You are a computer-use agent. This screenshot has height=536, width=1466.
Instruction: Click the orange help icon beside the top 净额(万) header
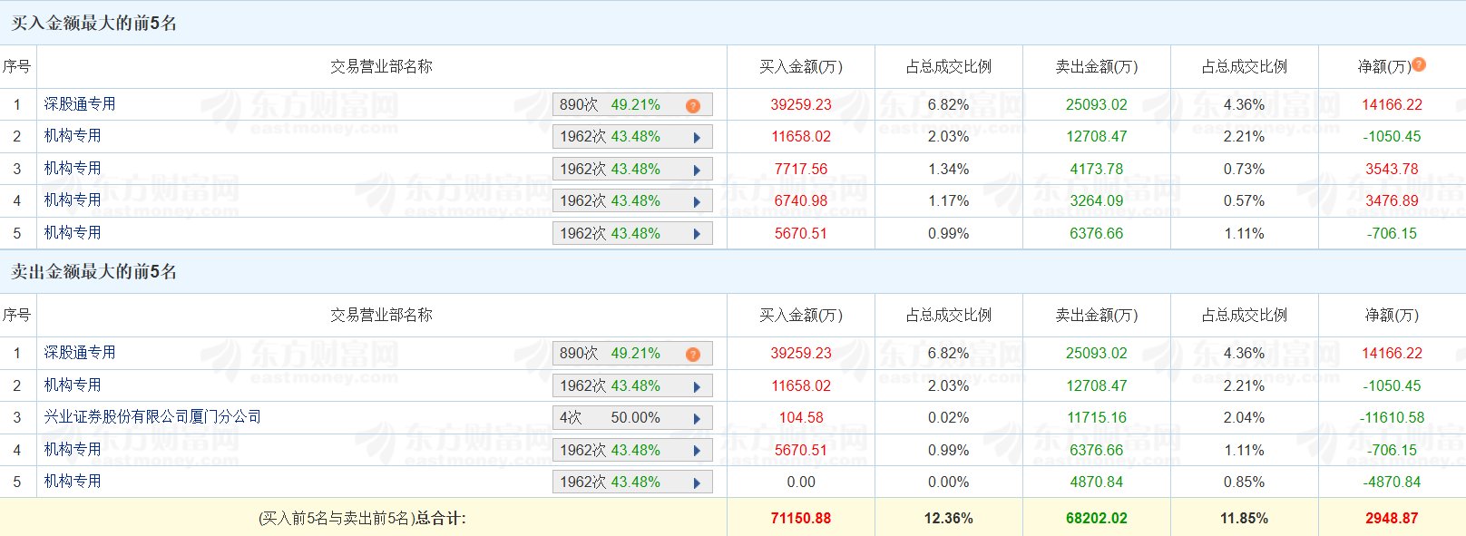[x=1419, y=64]
